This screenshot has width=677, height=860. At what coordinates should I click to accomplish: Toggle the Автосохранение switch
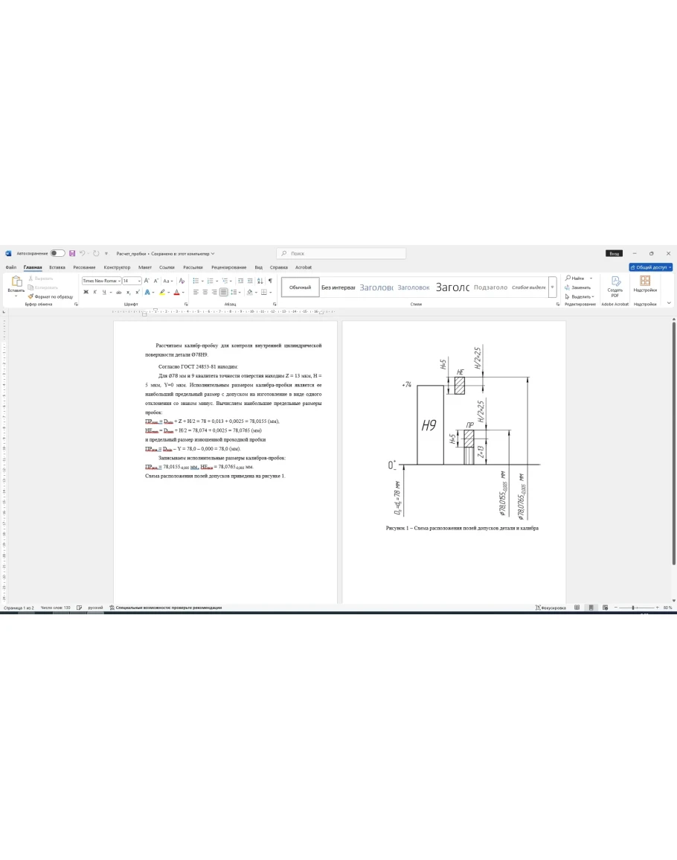tap(57, 253)
